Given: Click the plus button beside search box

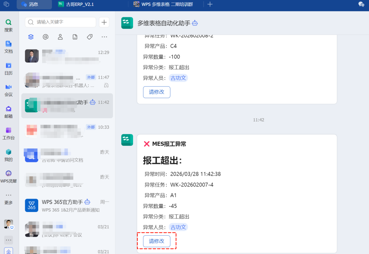Looking at the screenshot, I should click(x=104, y=22).
